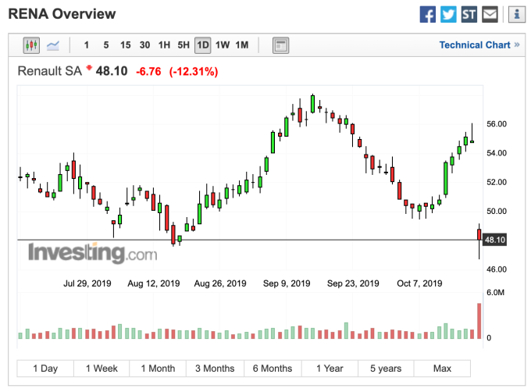Show 1 Day range

click(45, 369)
